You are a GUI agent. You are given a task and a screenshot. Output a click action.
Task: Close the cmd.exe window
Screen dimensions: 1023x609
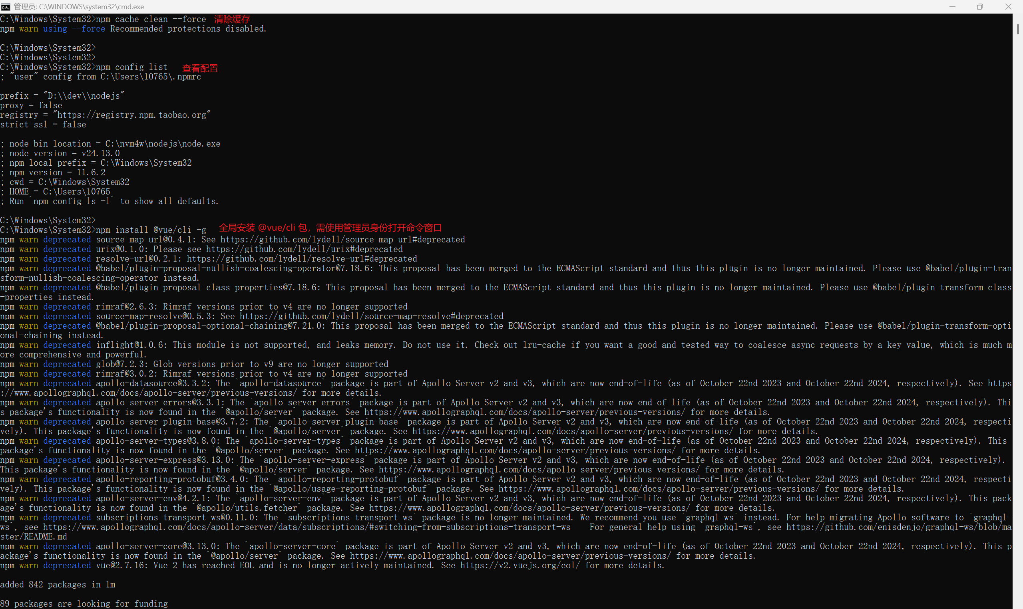(1008, 6)
